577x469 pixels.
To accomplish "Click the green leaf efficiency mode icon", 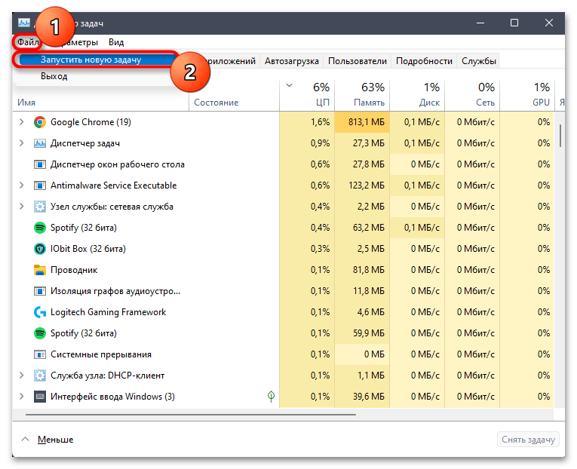I will coord(272,396).
